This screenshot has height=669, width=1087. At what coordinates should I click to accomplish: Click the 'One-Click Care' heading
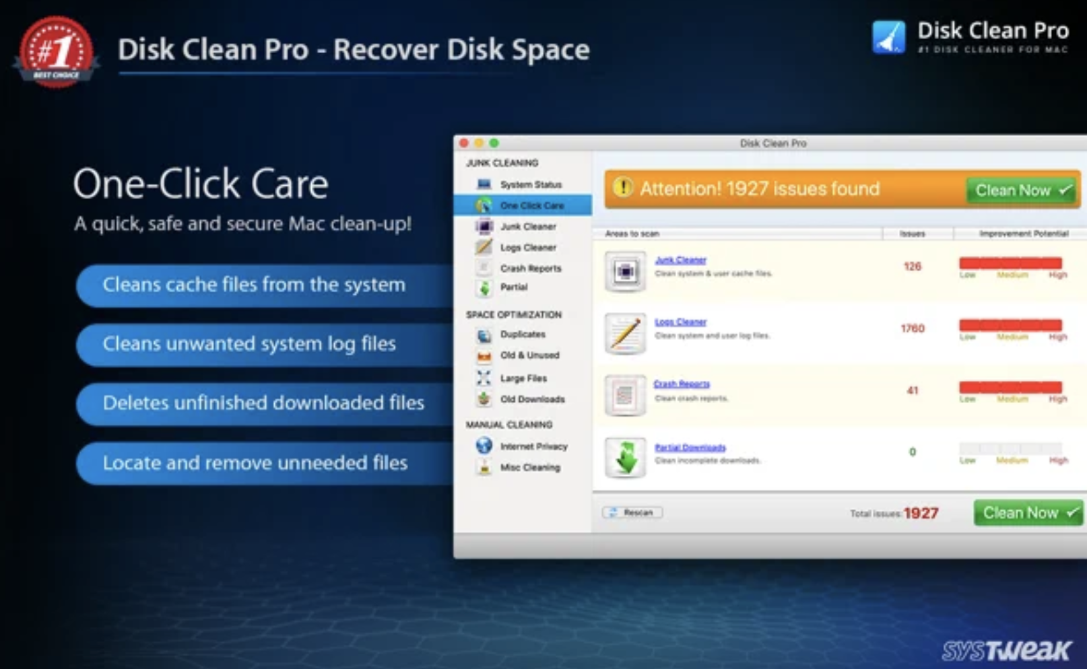pyautogui.click(x=201, y=184)
